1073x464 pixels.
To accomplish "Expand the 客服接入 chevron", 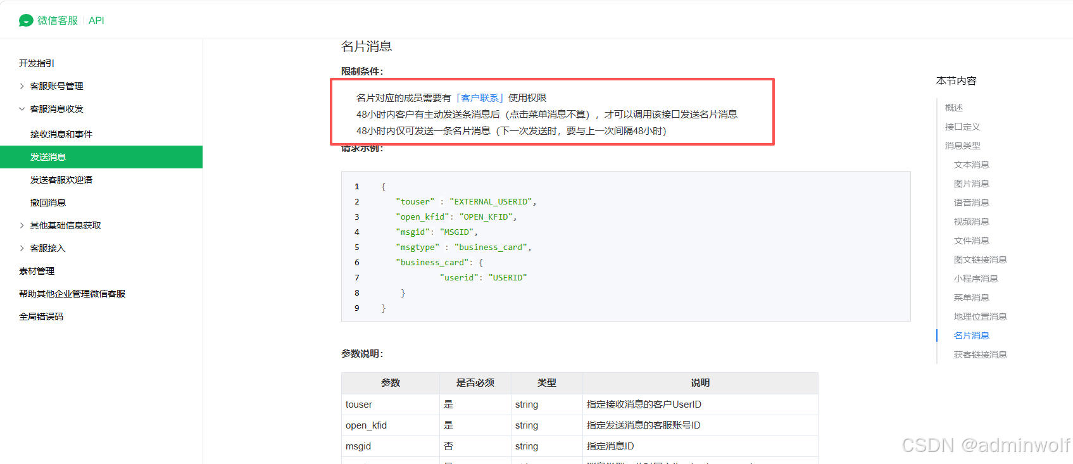I will pos(22,248).
